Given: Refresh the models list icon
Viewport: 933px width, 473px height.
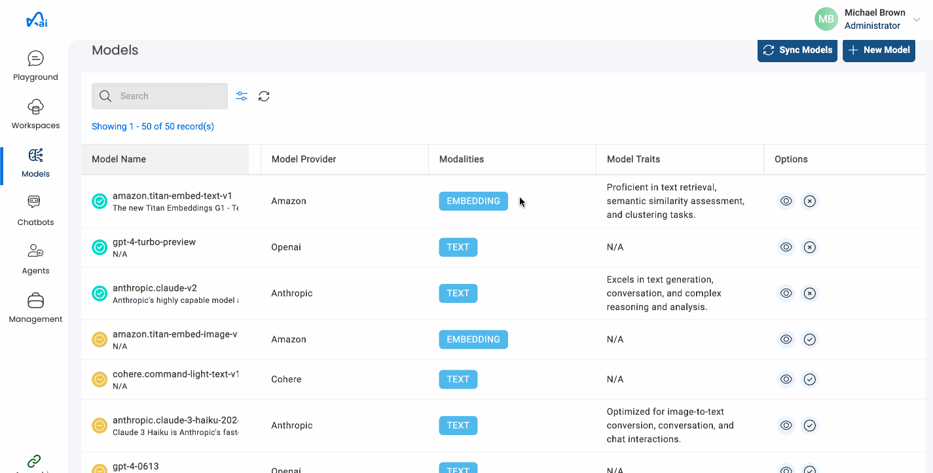Looking at the screenshot, I should 264,96.
